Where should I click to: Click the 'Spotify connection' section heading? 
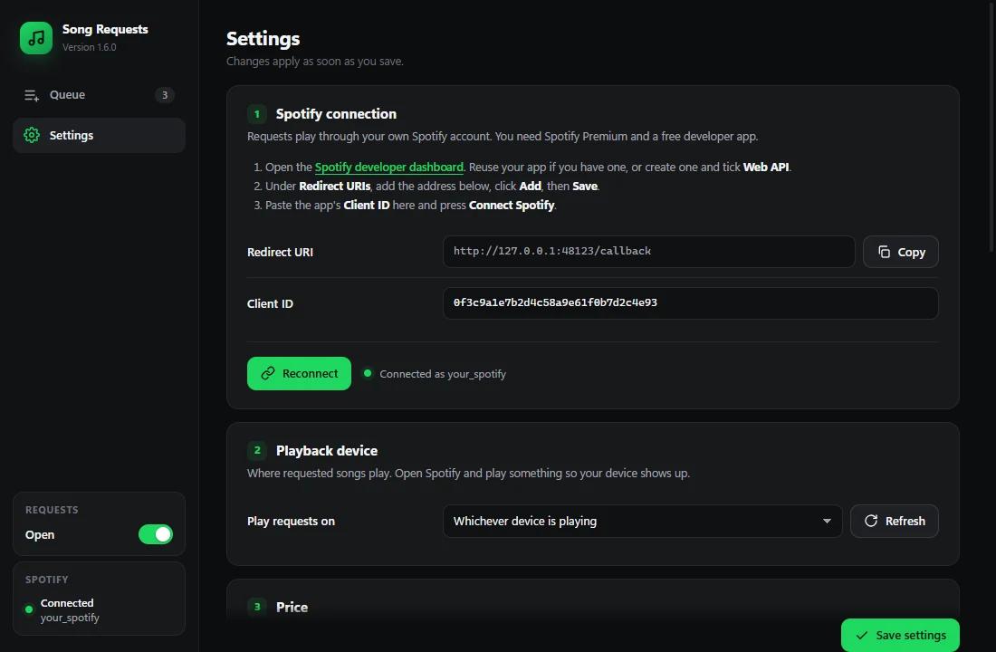[x=336, y=114]
